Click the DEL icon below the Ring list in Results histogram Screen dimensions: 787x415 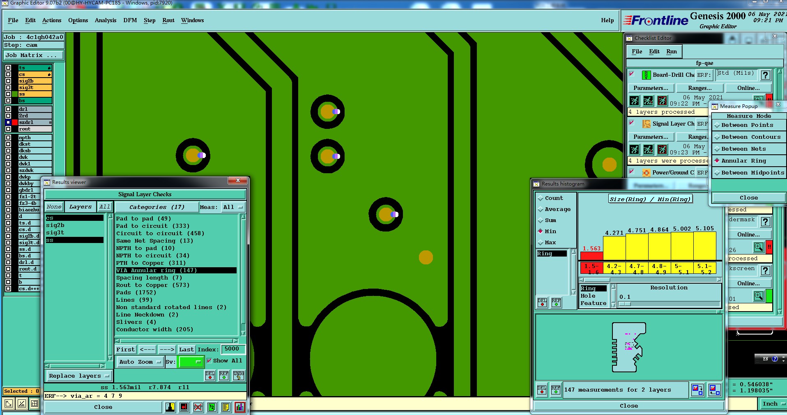pyautogui.click(x=542, y=303)
